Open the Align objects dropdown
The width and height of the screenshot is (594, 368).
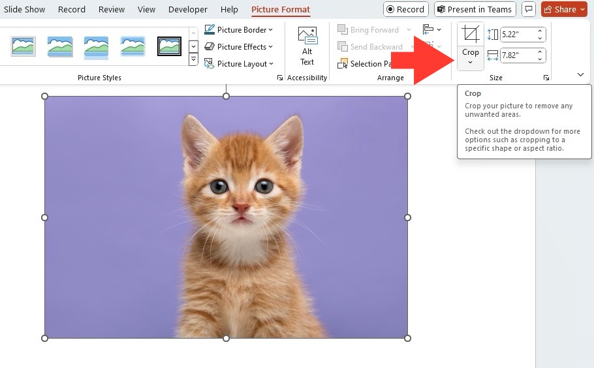tap(432, 29)
